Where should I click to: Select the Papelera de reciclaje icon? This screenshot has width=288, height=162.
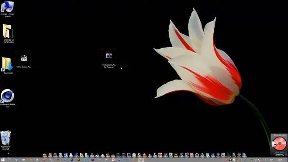click(6, 140)
